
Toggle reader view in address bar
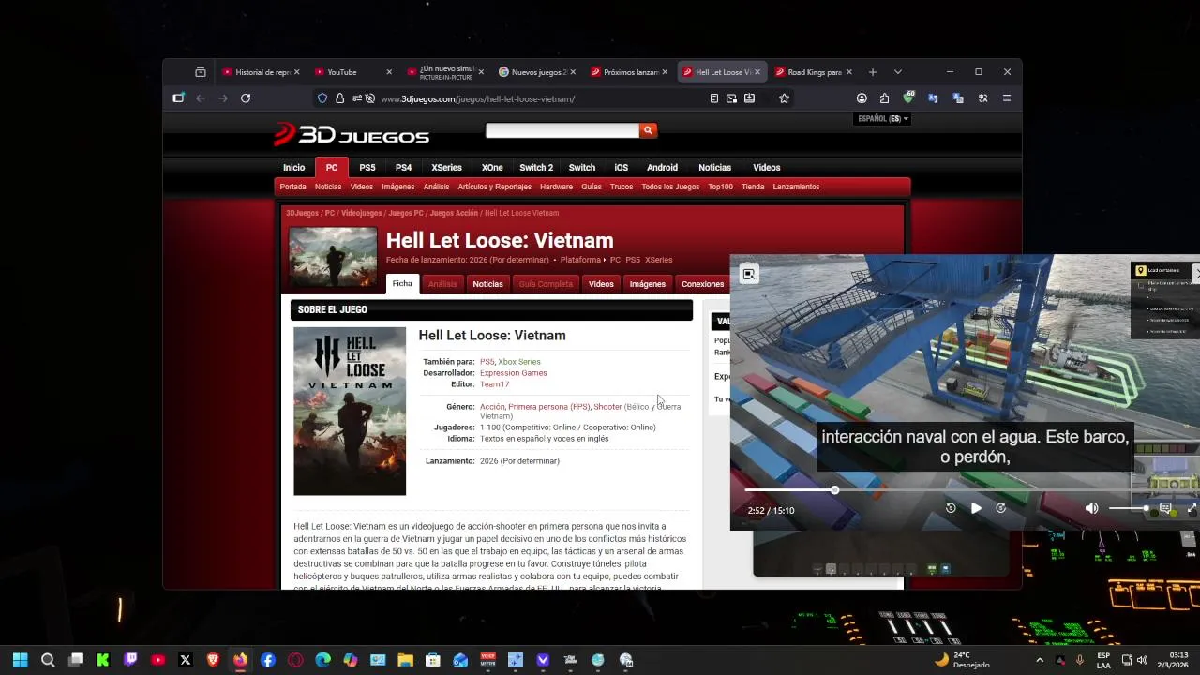point(714,98)
